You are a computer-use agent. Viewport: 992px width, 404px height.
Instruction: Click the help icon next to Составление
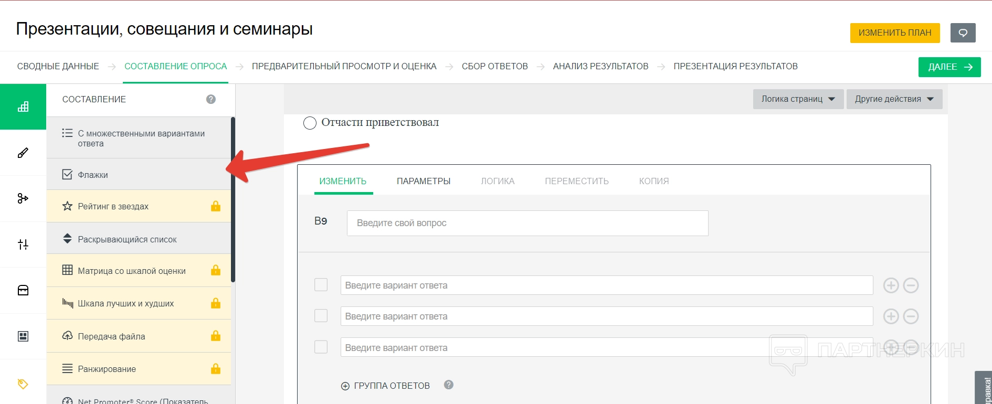(x=211, y=99)
